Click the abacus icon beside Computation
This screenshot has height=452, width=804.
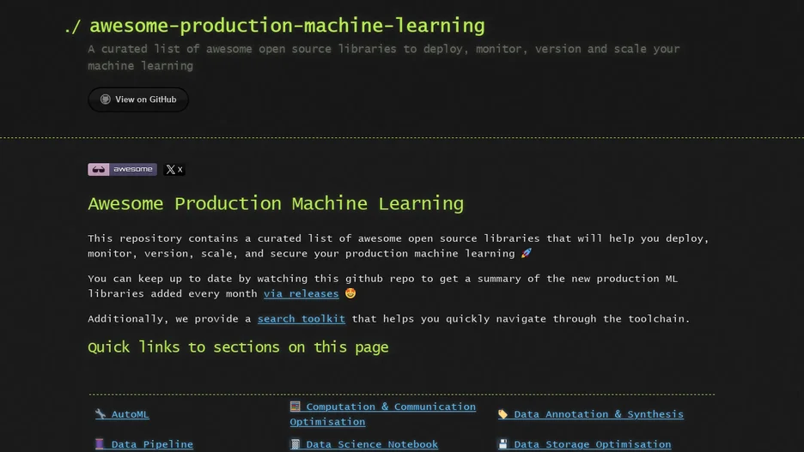[295, 407]
